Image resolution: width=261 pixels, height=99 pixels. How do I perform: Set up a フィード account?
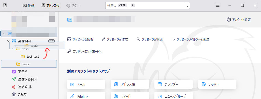coord(130,96)
